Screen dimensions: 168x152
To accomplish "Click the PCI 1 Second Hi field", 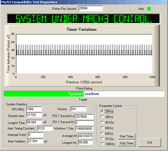I will [x=84, y=123].
